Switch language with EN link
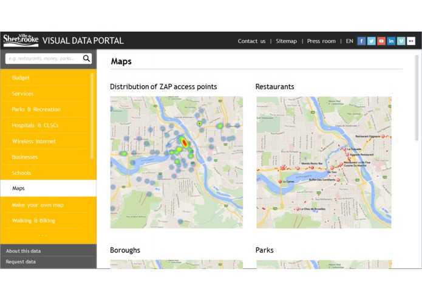This screenshot has height=300, width=422. pos(349,41)
